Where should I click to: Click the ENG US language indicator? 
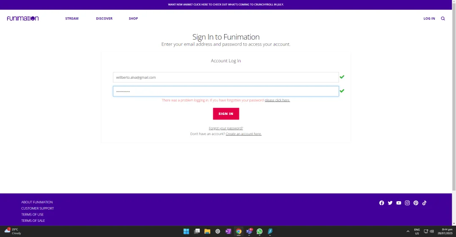[417, 231]
